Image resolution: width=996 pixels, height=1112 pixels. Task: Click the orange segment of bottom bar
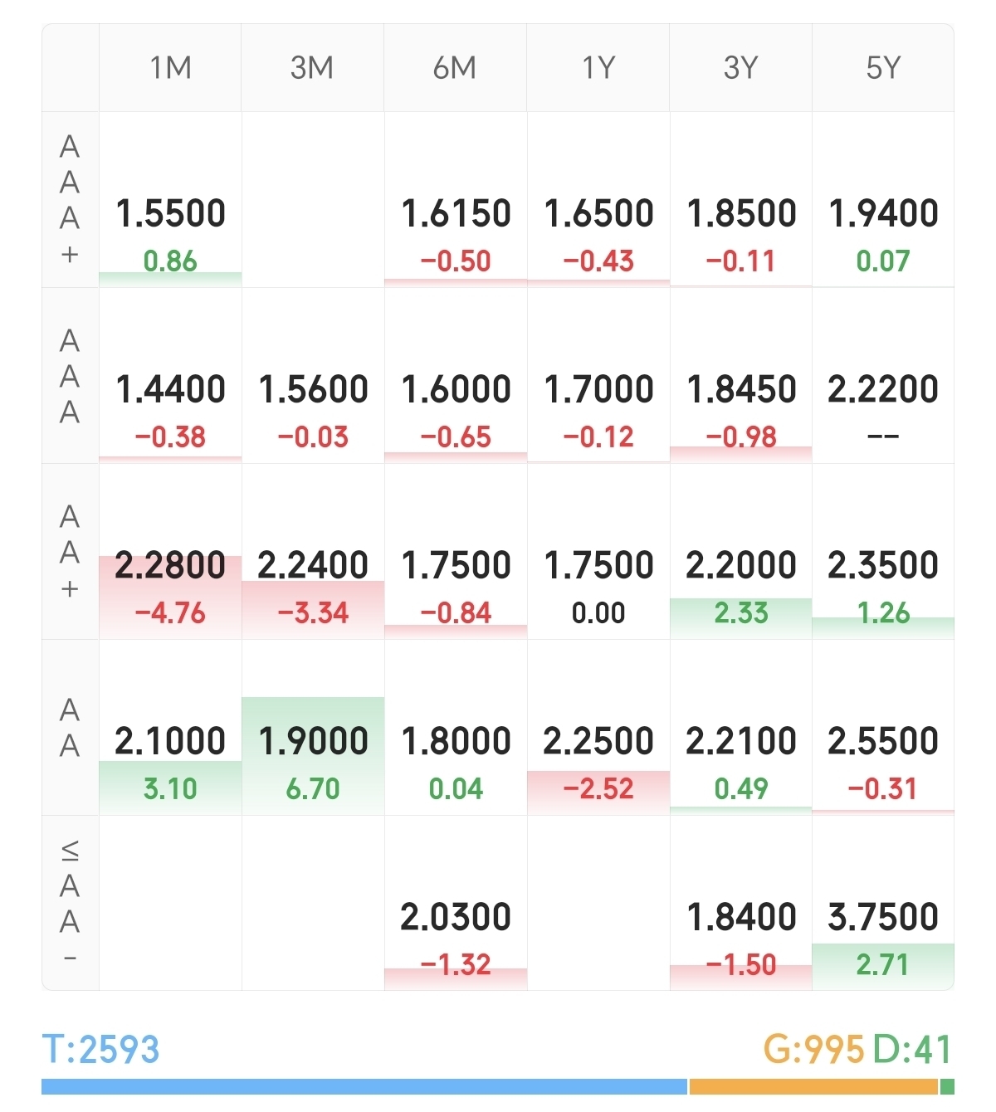[x=813, y=1086]
